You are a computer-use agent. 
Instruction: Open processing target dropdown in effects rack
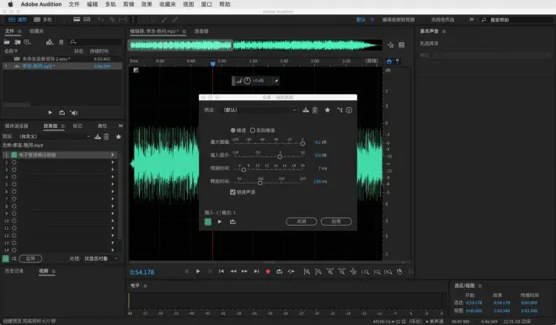tap(101, 258)
